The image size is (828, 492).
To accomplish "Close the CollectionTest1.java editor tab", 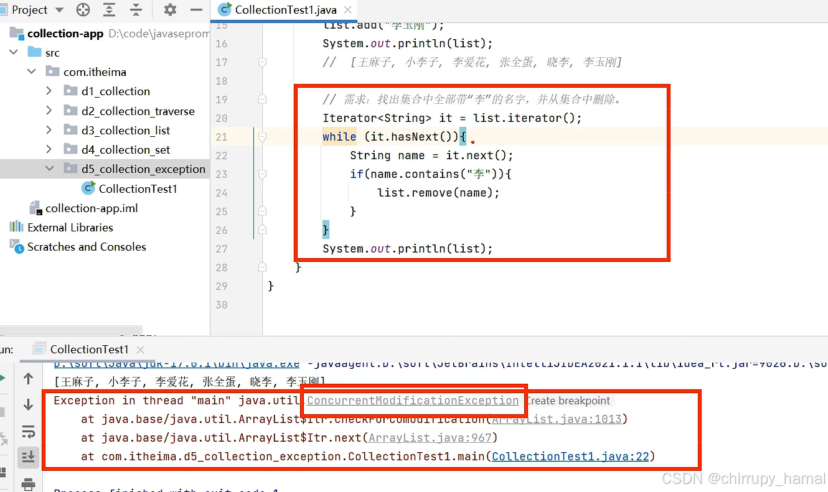I will tap(349, 11).
